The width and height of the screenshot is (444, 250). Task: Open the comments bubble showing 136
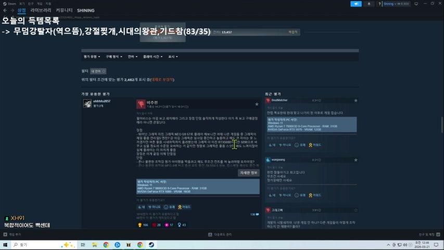tap(255, 215)
